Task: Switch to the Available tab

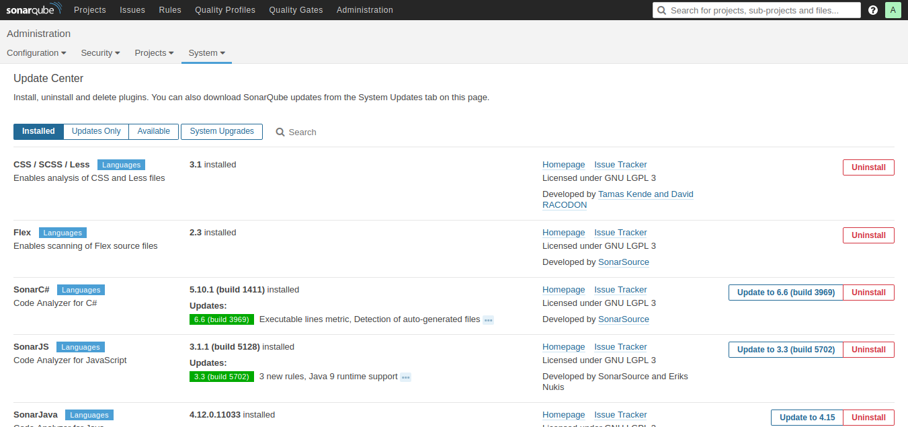Action: pos(153,131)
